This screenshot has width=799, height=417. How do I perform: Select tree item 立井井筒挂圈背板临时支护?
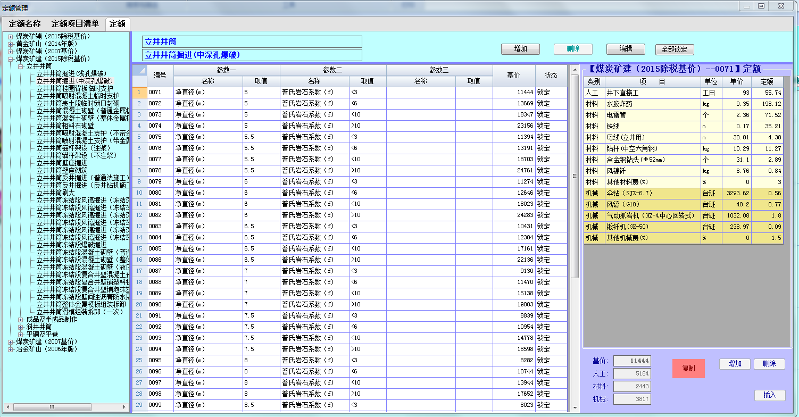pos(74,88)
